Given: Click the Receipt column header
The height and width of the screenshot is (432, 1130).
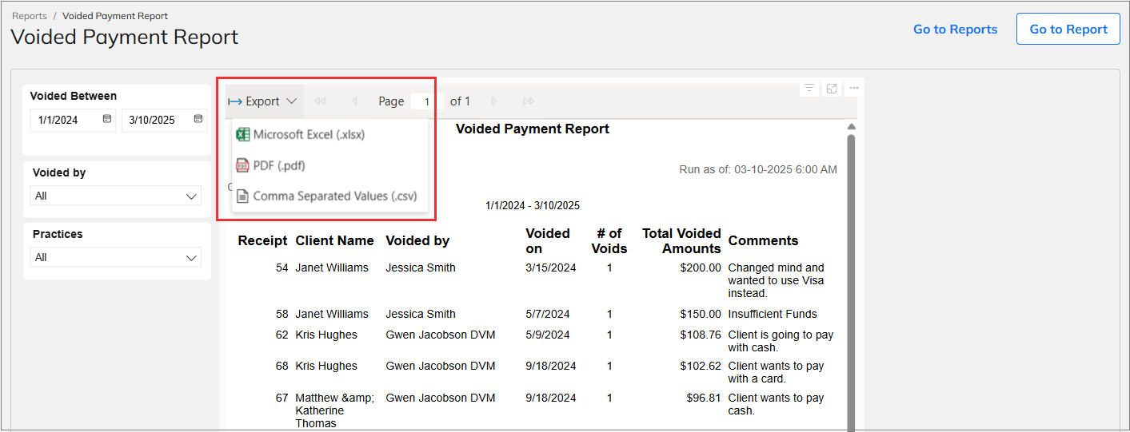Looking at the screenshot, I should pyautogui.click(x=262, y=240).
